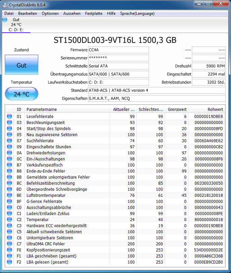Open the Bearbeiten menu
This screenshot has height=273, width=231.
pos(28,13)
